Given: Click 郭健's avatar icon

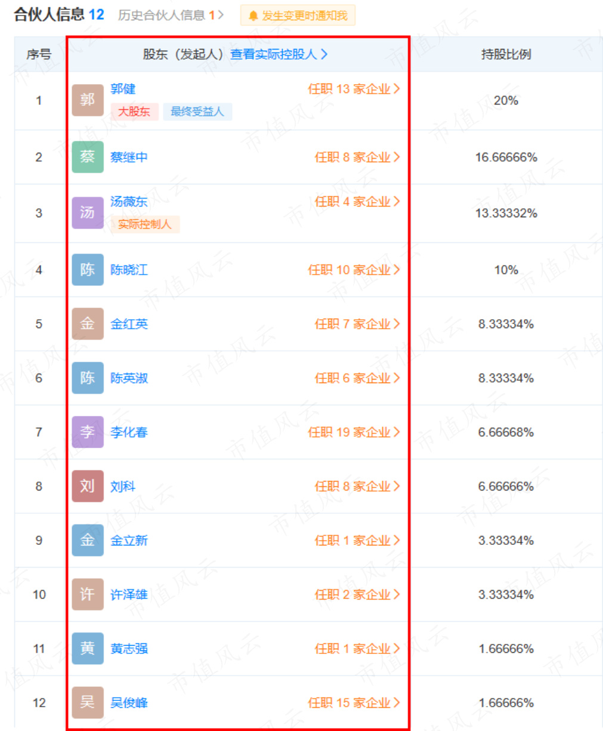Looking at the screenshot, I should pyautogui.click(x=88, y=100).
